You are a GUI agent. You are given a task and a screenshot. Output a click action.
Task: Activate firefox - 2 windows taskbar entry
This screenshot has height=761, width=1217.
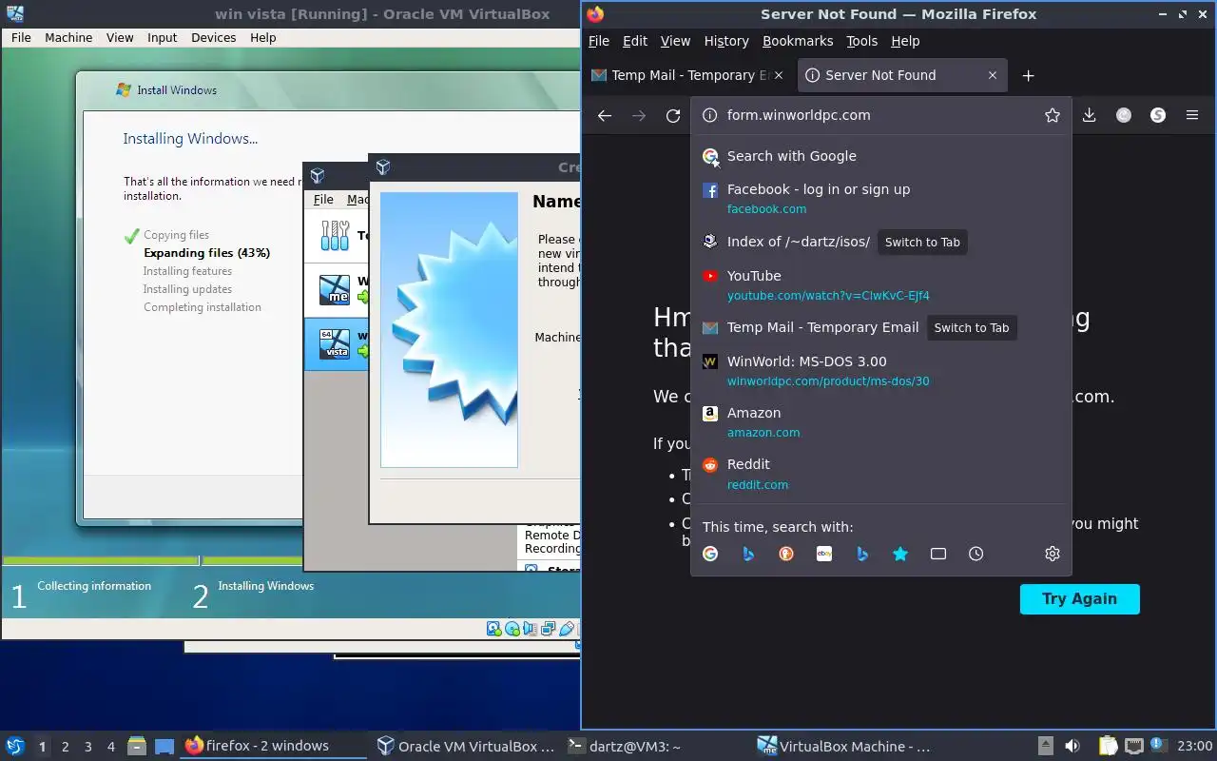274,746
